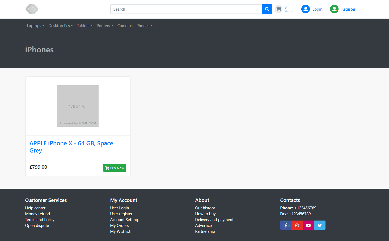Open the Help center link
This screenshot has height=241, width=389.
(35, 208)
